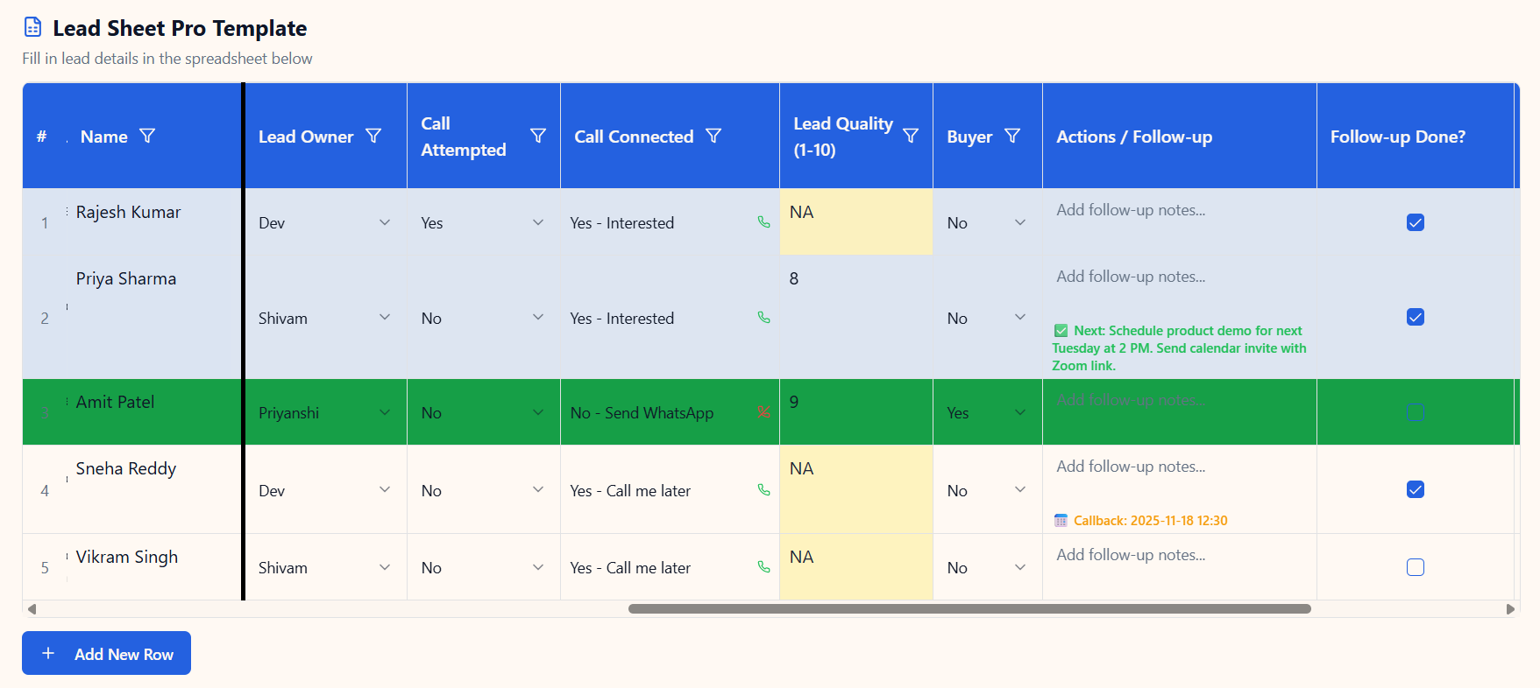Open the Lead Owner dropdown for Sneha Reddy
Screen dimensions: 1540x688
click(324, 490)
